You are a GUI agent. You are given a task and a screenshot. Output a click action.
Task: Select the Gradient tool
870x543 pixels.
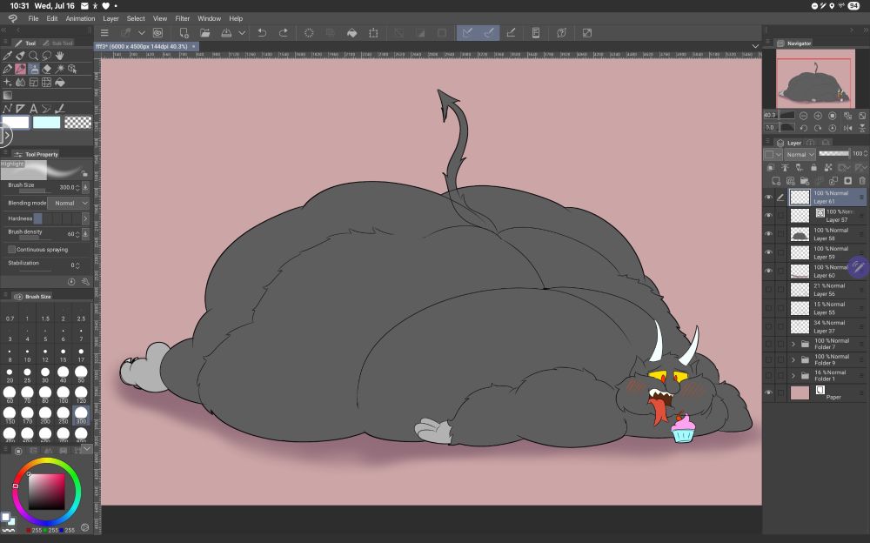(7, 96)
